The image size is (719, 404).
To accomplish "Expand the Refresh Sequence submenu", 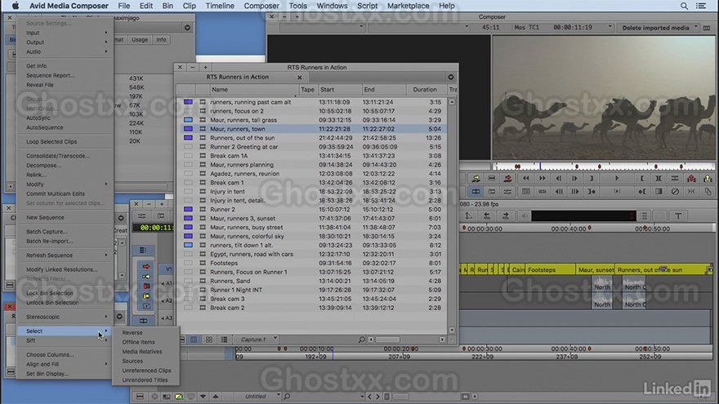I will click(65, 255).
